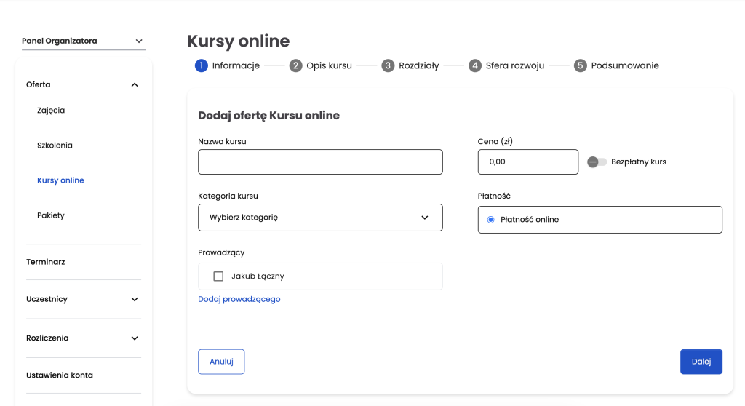Go to step 2 Opis kursu
This screenshot has height=406, width=745.
click(320, 65)
